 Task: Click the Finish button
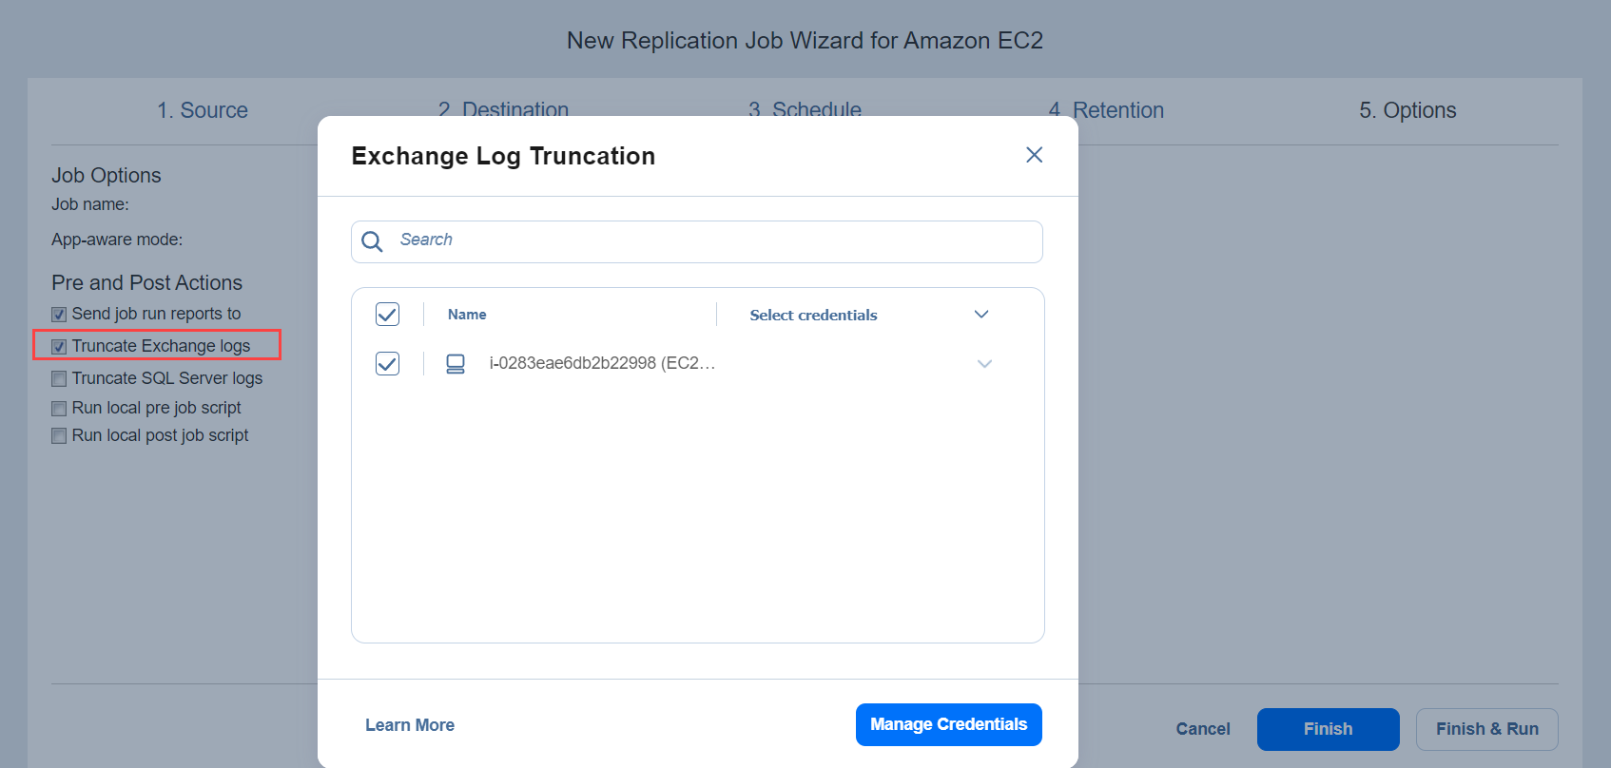1328,729
